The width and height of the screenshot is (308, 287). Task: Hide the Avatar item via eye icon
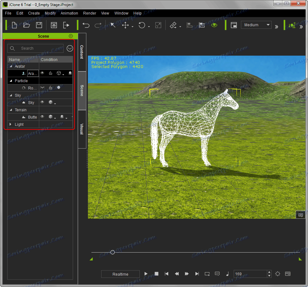pyautogui.click(x=42, y=73)
